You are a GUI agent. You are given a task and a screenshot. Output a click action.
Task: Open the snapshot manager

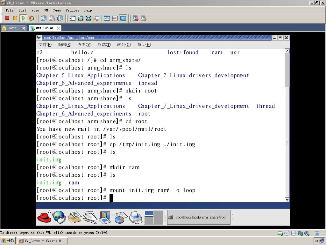coord(60,18)
